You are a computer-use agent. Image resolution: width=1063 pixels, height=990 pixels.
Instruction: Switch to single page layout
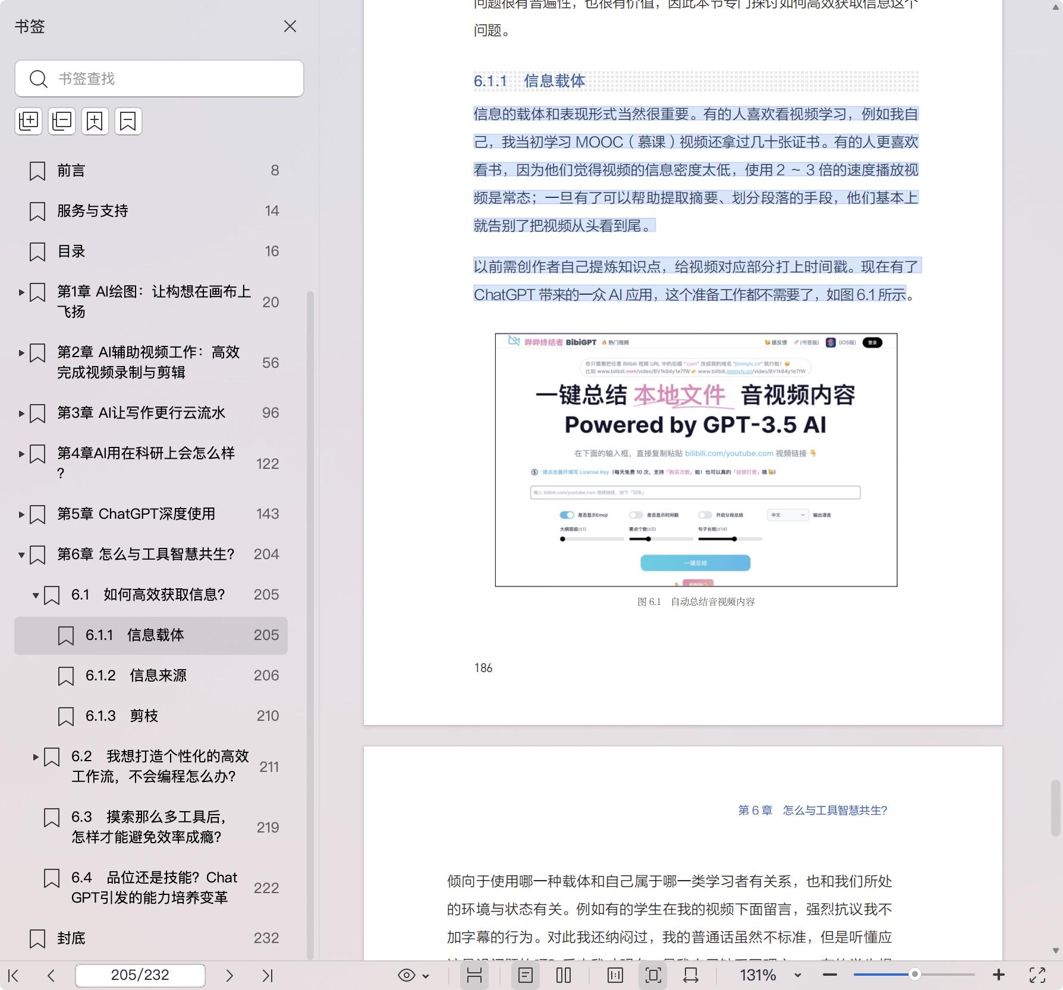tap(526, 975)
